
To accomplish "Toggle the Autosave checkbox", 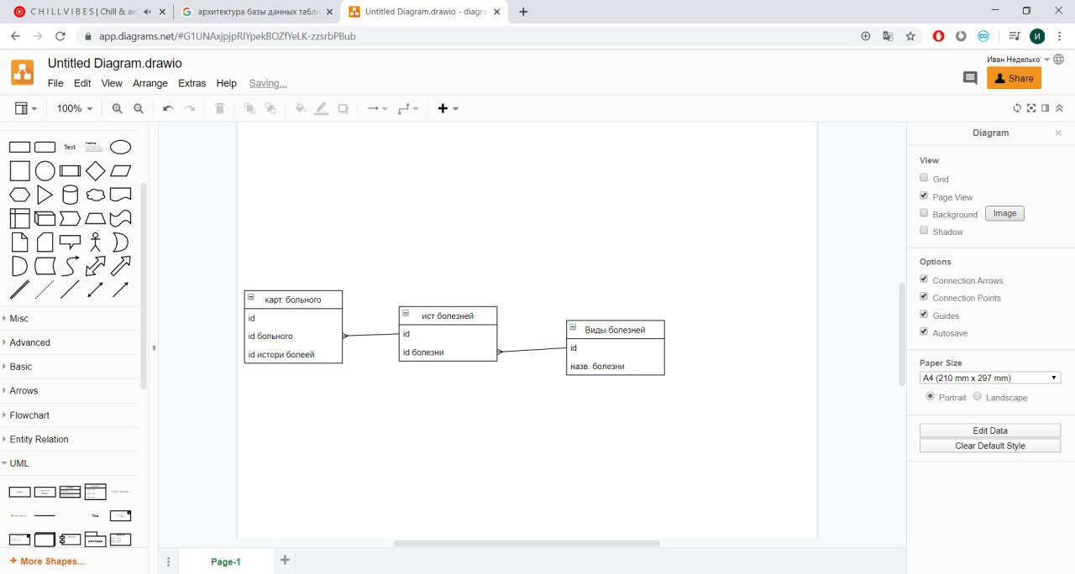I will pyautogui.click(x=924, y=332).
